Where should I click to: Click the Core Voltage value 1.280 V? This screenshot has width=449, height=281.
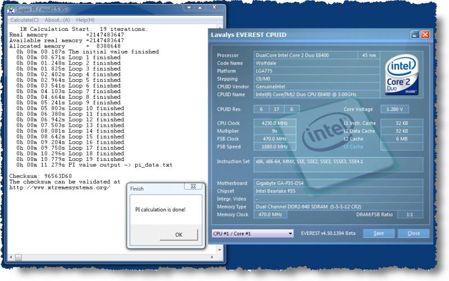tap(395, 109)
